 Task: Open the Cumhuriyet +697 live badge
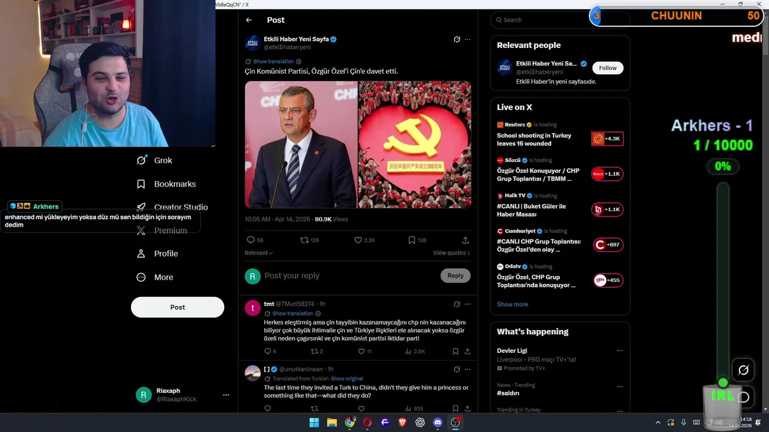(x=607, y=245)
